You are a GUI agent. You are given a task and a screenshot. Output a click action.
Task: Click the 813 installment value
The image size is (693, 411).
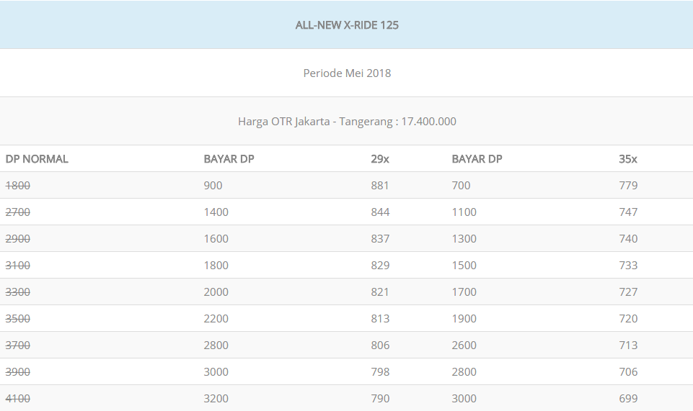click(x=380, y=318)
